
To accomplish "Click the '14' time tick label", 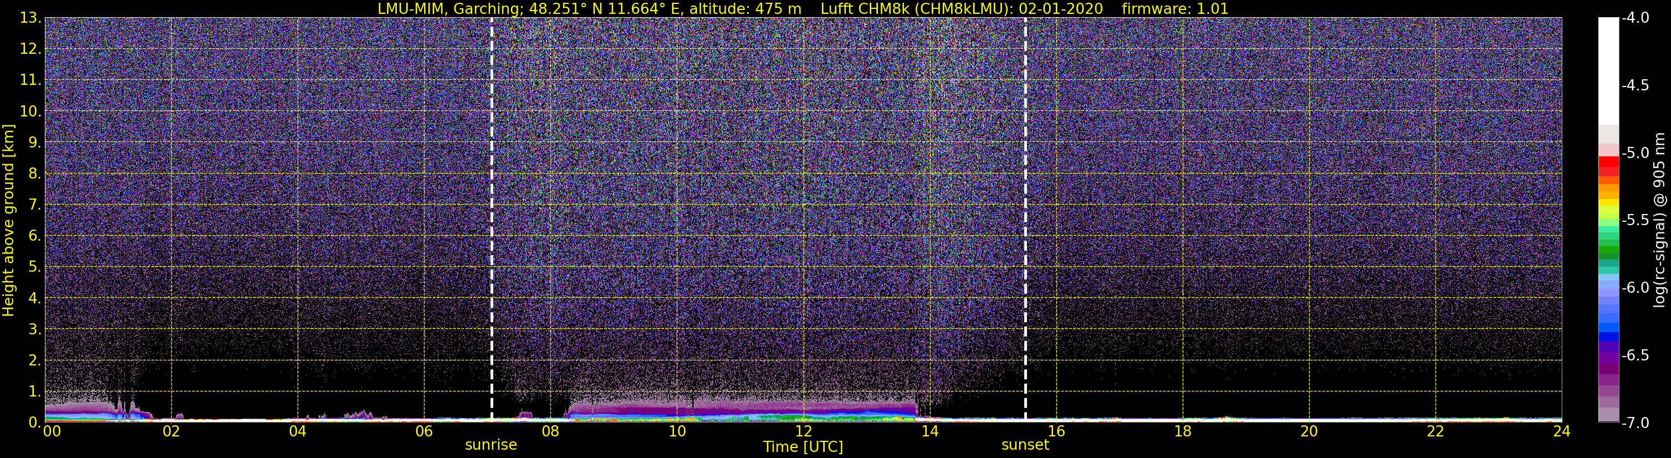I will tap(929, 431).
